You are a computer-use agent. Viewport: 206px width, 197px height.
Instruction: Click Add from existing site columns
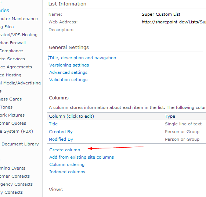(82, 157)
